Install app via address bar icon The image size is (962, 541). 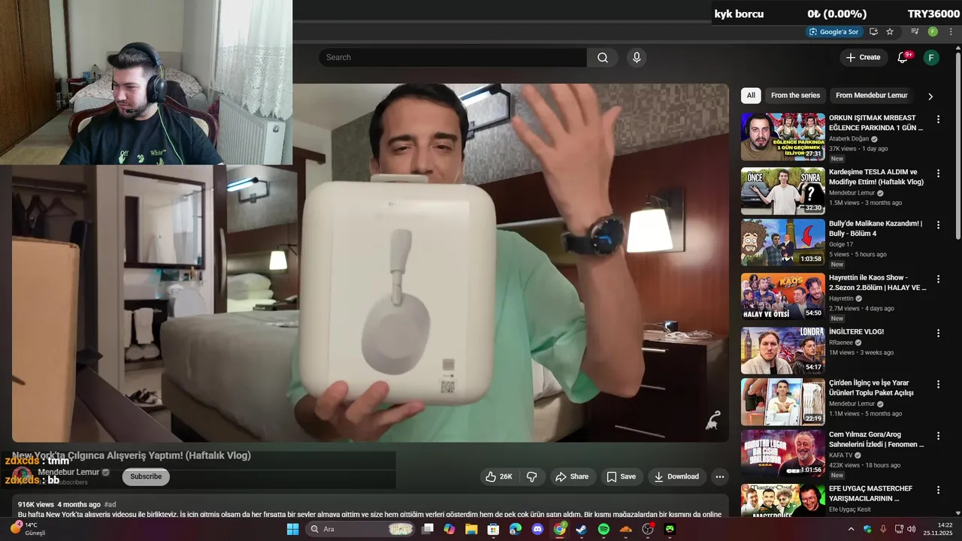click(x=873, y=32)
